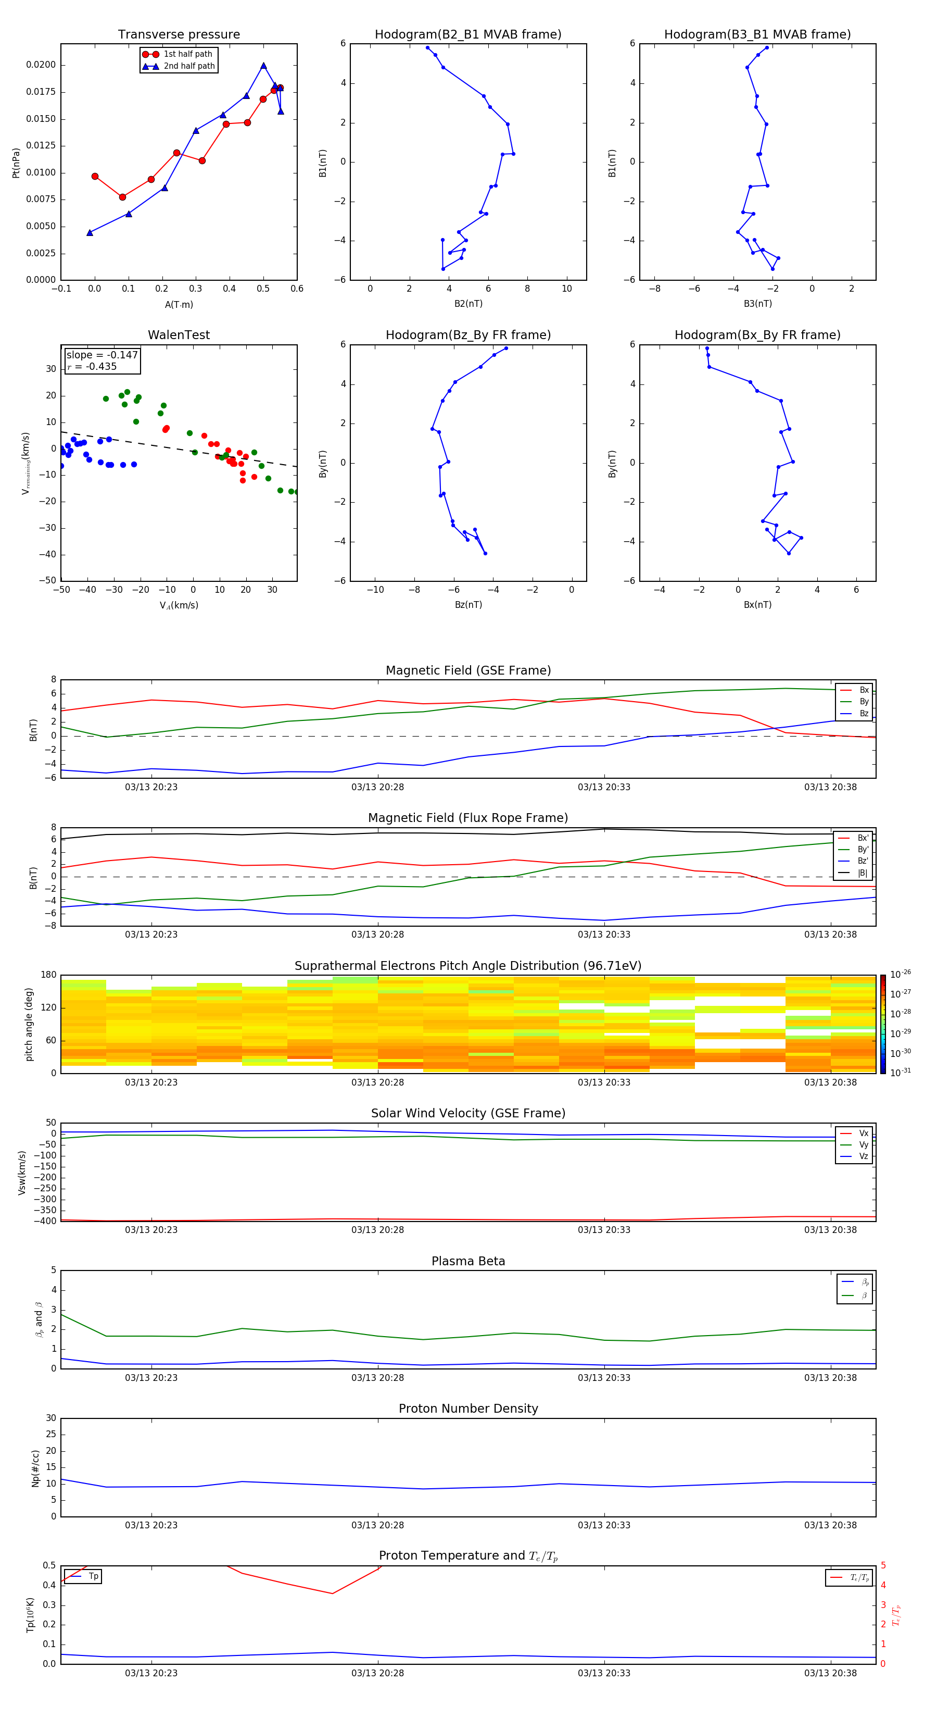Click the "B2(nT)" x-axis label
937x1719 pixels.
(468, 304)
